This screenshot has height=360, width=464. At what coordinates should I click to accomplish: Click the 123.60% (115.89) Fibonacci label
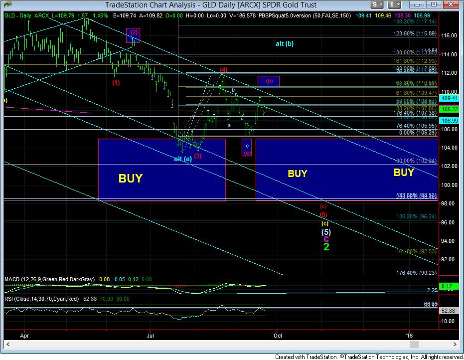(415, 34)
